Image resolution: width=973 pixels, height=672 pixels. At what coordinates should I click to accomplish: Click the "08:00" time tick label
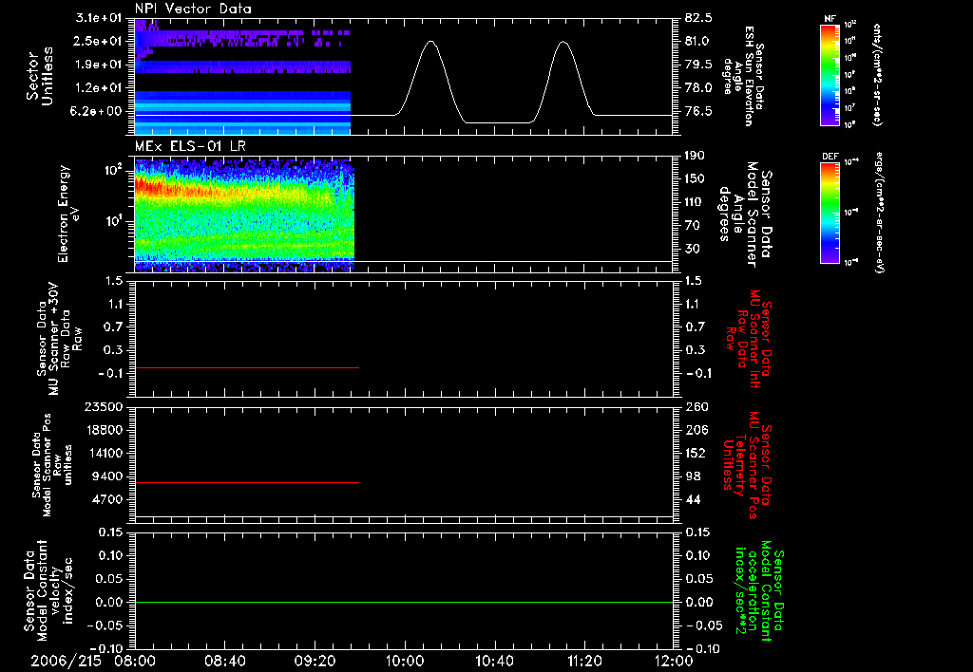(x=135, y=661)
